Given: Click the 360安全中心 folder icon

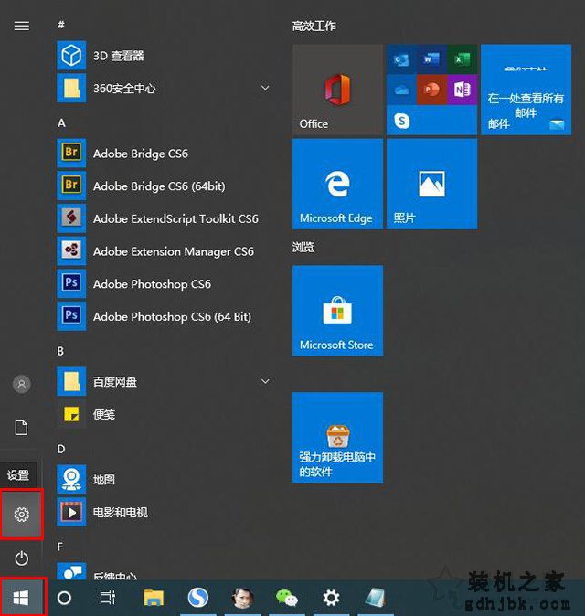Looking at the screenshot, I should 71,88.
